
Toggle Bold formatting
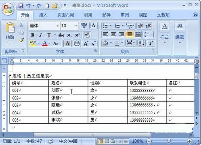(x=33, y=35)
